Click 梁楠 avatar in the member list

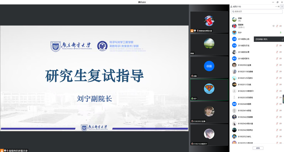pos(234,20)
